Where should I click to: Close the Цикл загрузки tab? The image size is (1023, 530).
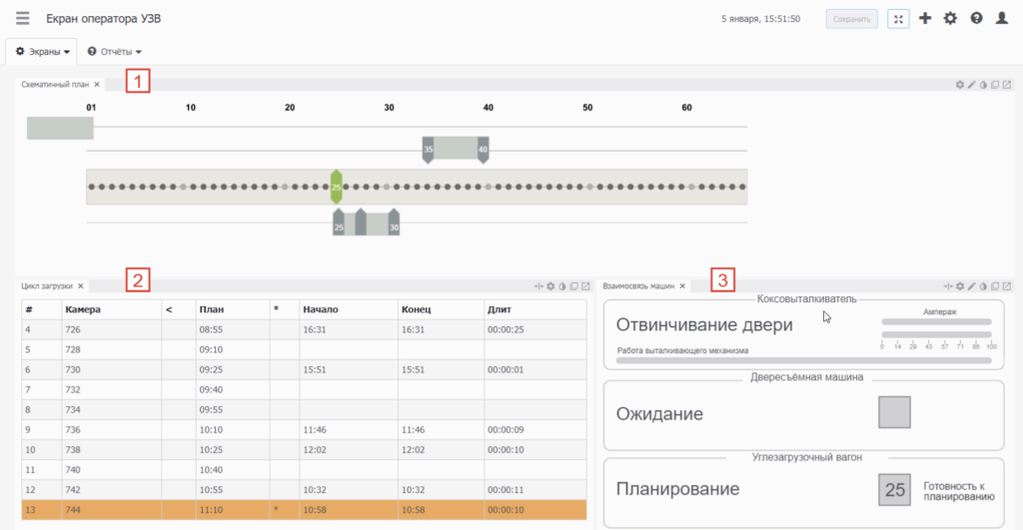[80, 286]
